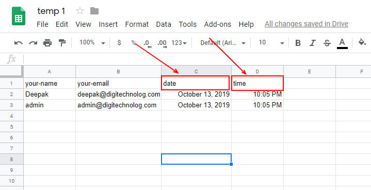
Task: Select the 10:05 PM cell in row 3
Action: 257,105
